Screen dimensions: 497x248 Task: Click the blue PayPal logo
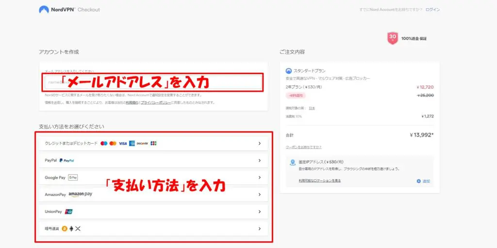pyautogui.click(x=66, y=161)
